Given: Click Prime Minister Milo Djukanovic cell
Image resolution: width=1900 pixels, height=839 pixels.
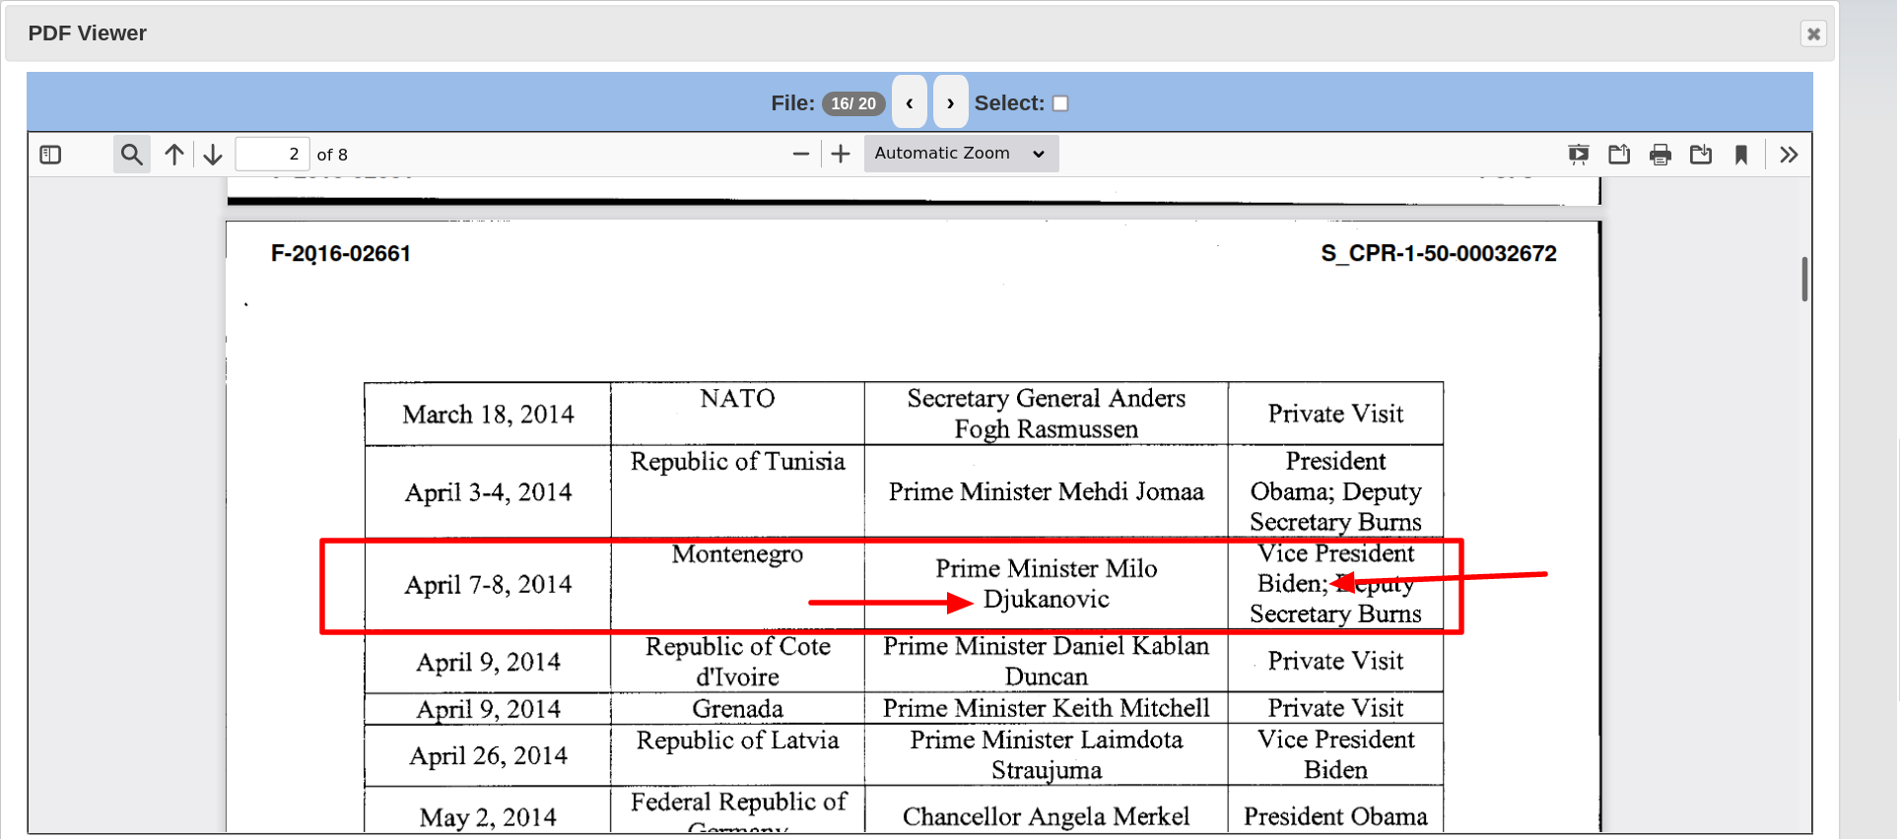Looking at the screenshot, I should (1047, 584).
